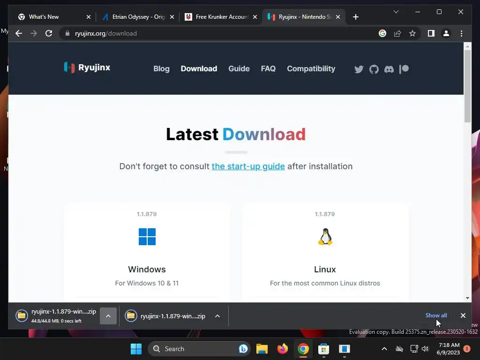Viewport: 480px width, 360px height.
Task: Show hidden system tray icons
Action: [384, 349]
